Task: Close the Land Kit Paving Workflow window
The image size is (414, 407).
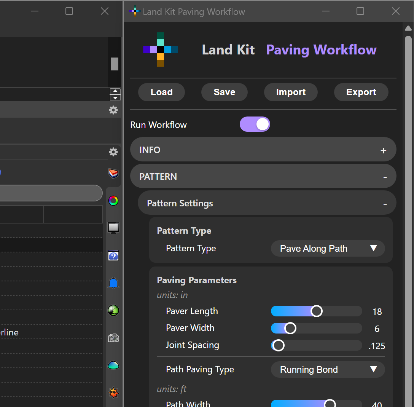Action: [x=395, y=11]
